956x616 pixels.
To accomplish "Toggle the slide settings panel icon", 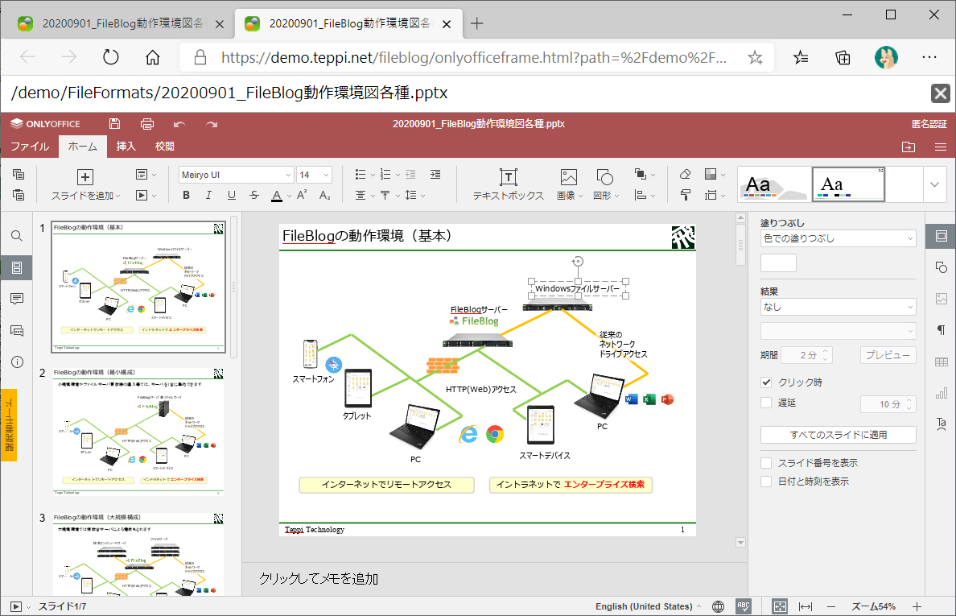I will coord(942,236).
